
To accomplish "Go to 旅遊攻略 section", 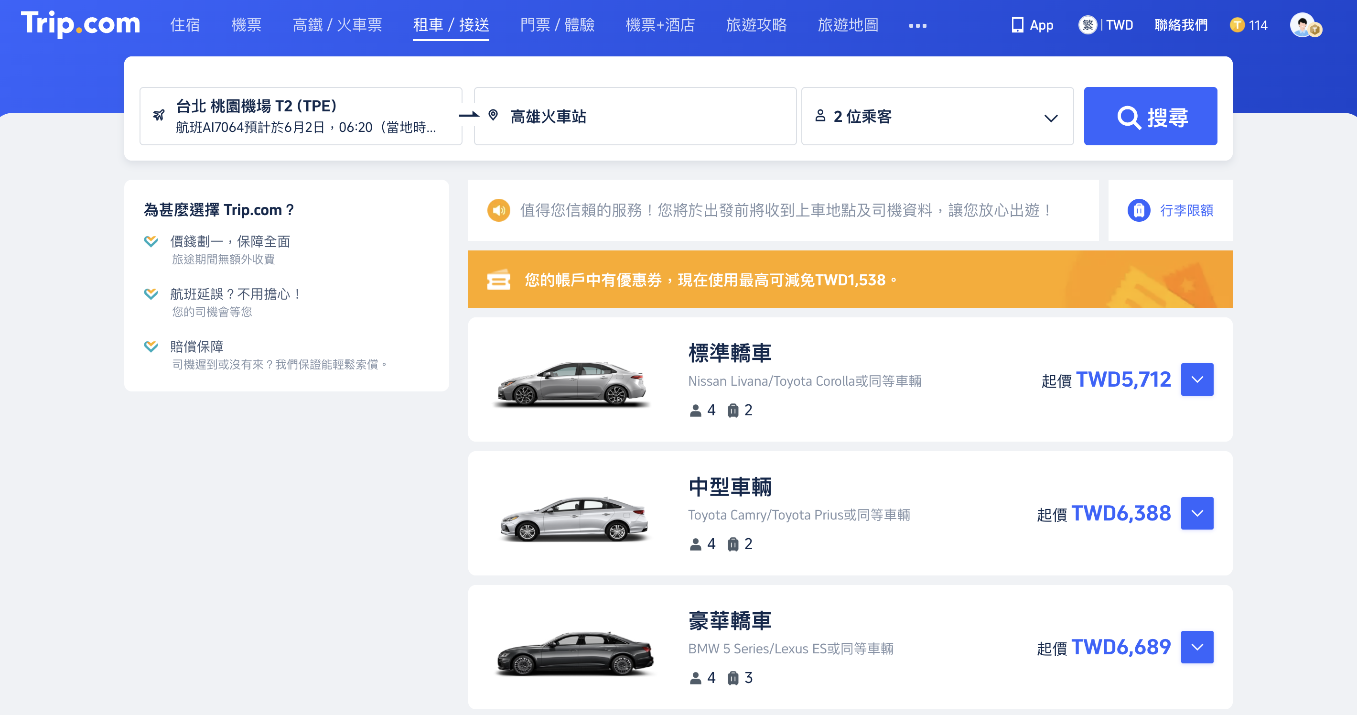I will [x=756, y=25].
